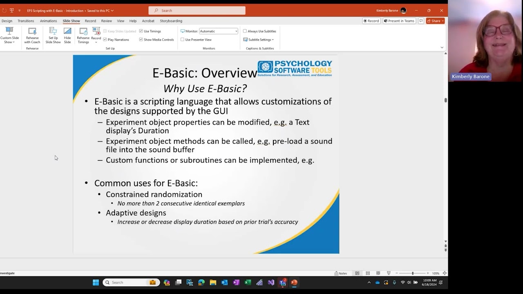
Task: Click the Windows taskbar search box
Action: pos(131,282)
